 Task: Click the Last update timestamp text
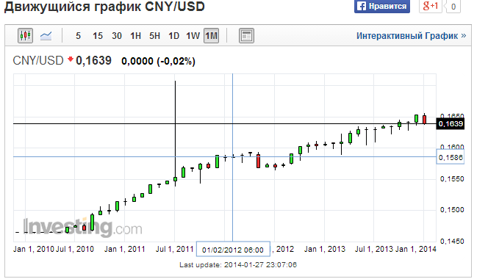tap(238, 265)
